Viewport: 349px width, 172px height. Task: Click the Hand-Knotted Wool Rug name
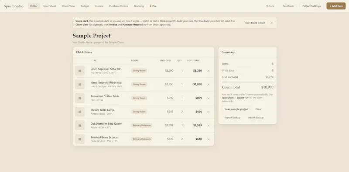tap(106, 83)
